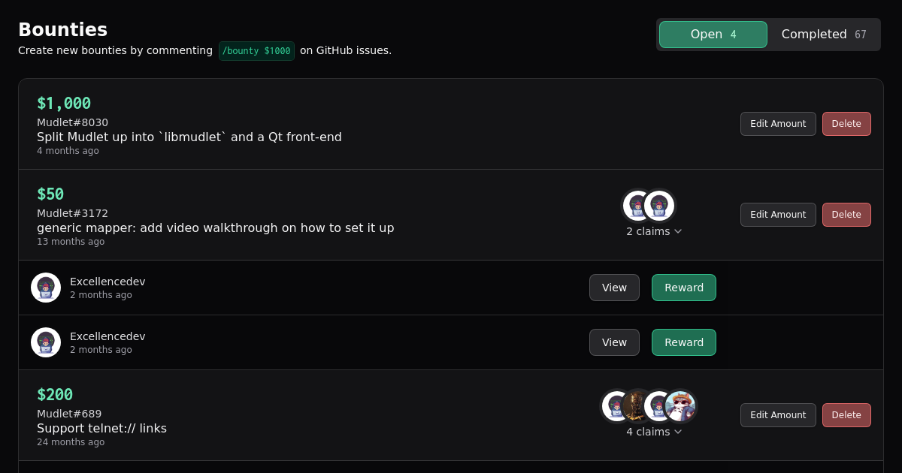View the first Excellencedev claim
Screen dimensions: 902x473
(x=614, y=288)
